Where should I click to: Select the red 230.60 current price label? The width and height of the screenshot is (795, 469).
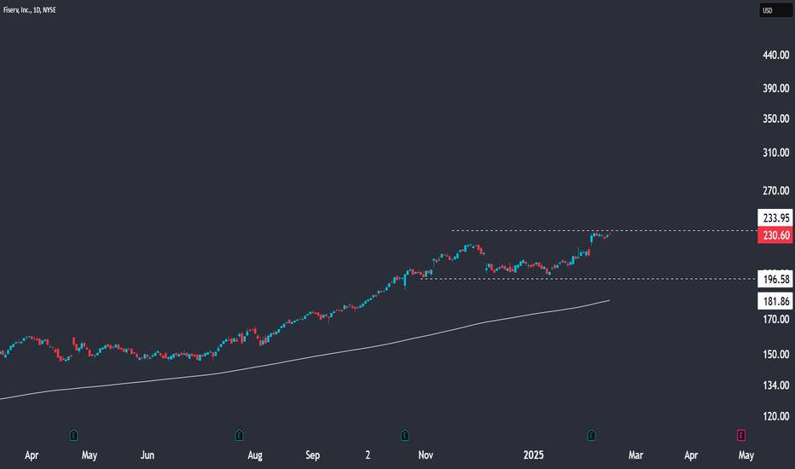pyautogui.click(x=775, y=235)
